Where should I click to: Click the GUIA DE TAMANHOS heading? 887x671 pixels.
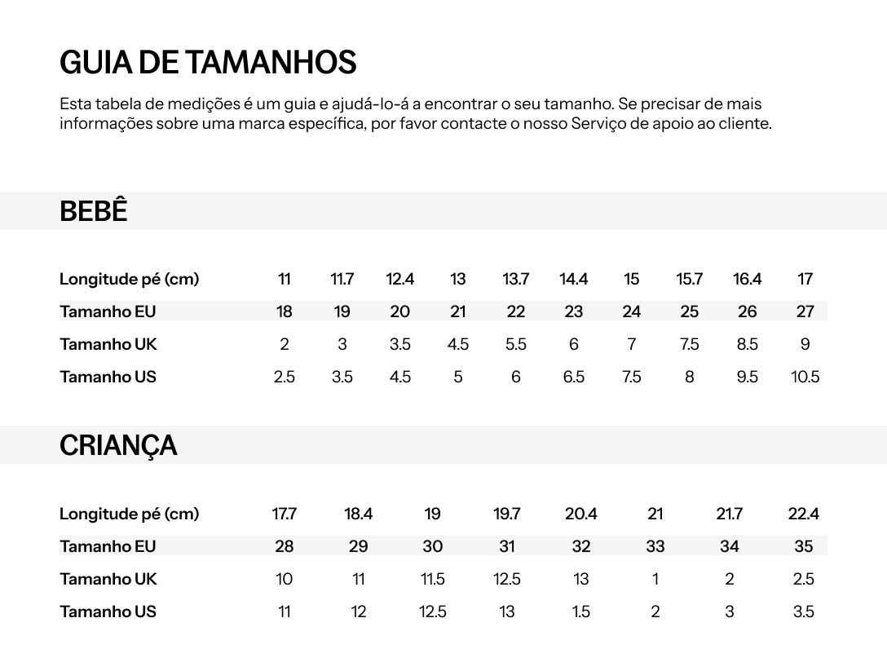click(x=208, y=62)
